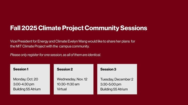This screenshot has width=188, height=105.
Task: Select the Session 1 heading
Action: (21, 69)
